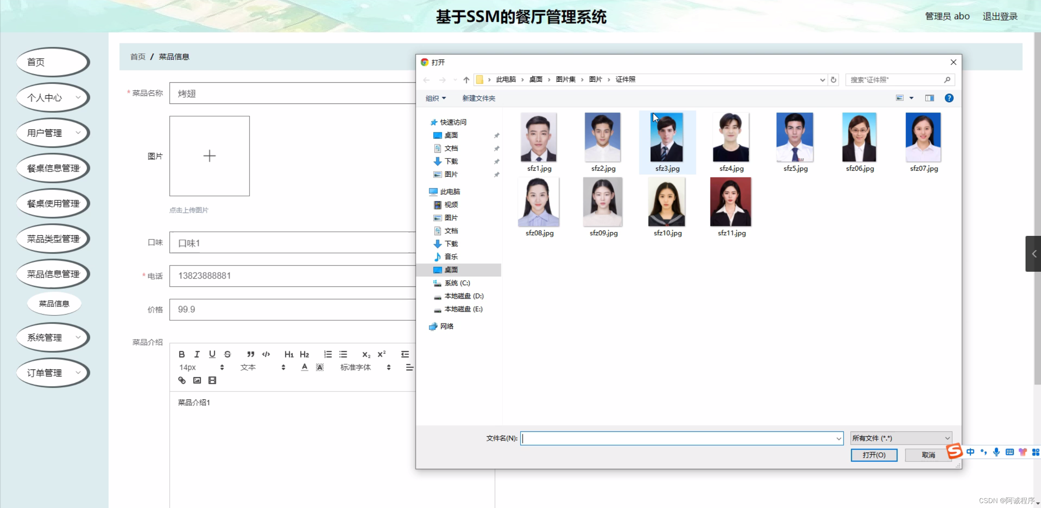Toggle strikethrough formatting in the editor
Screen dimensions: 1041x508
coord(228,354)
